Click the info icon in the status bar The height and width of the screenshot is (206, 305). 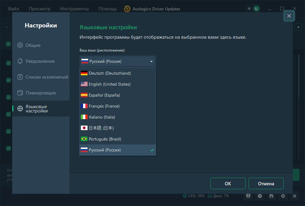tap(248, 196)
